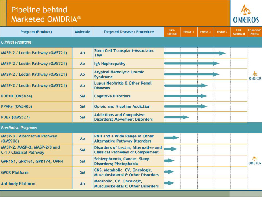262x197 pixels.
Task: Click 'Schizophrenia, Cancer, Sleep Disorders; Photophobia'
Action: pos(128,161)
